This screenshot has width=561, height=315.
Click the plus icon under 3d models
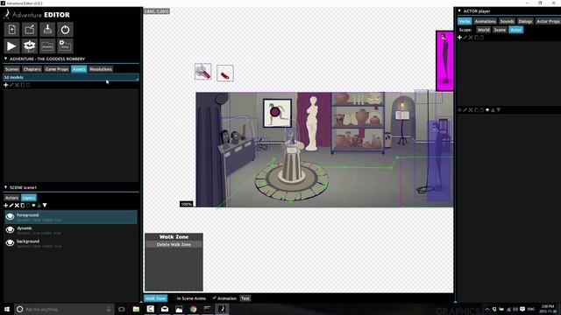[x=6, y=85]
